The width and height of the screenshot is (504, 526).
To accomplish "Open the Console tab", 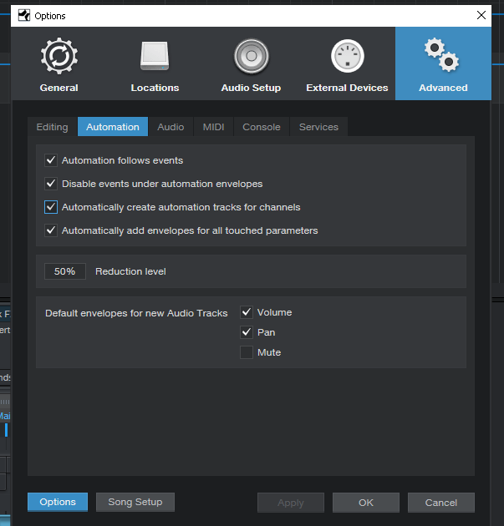I will click(x=262, y=127).
